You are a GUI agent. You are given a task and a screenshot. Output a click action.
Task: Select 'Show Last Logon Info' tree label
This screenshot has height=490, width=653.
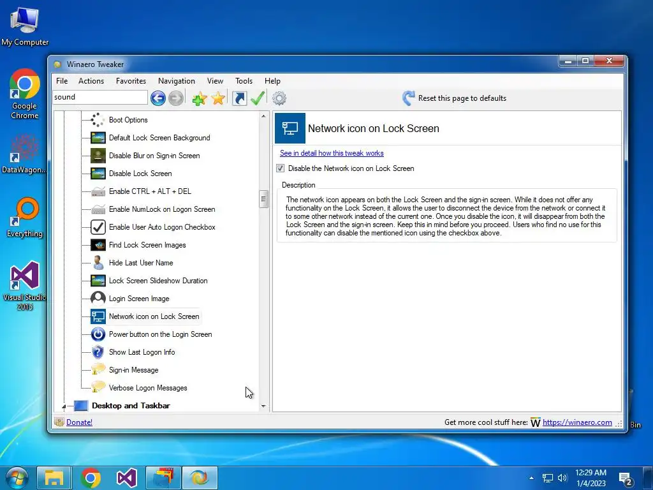pyautogui.click(x=142, y=352)
